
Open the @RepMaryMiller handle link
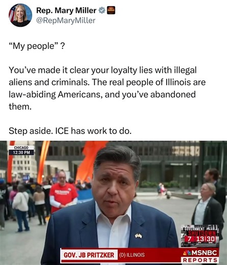(x=66, y=20)
